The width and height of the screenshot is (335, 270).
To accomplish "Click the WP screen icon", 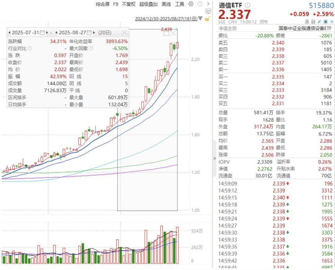I will pyautogui.click(x=208, y=11).
